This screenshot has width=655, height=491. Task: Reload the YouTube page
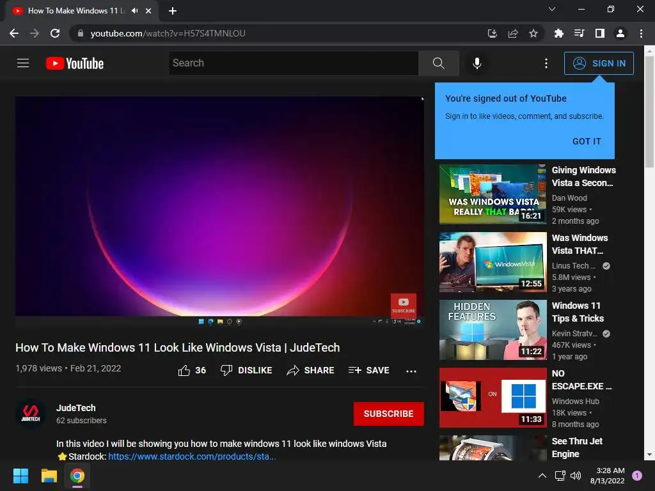pyautogui.click(x=55, y=33)
